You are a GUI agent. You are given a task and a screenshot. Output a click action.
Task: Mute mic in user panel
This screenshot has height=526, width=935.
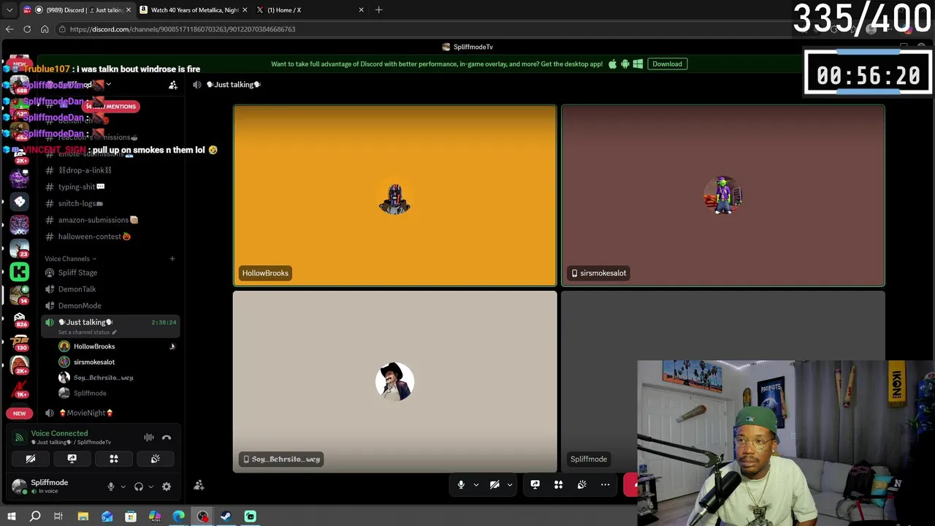coord(111,487)
